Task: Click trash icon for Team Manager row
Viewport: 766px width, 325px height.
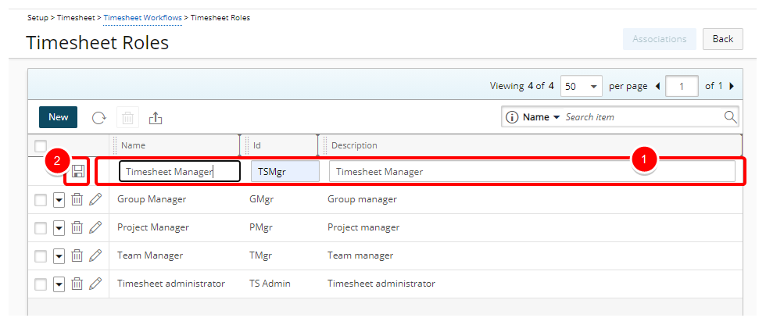Action: click(x=77, y=256)
